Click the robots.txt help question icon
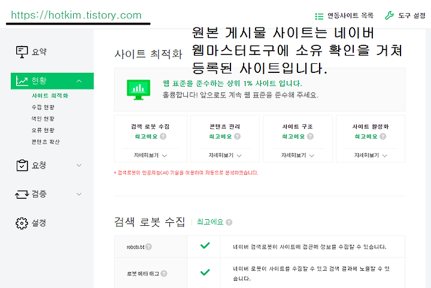The width and height of the screenshot is (431, 288). (x=148, y=247)
